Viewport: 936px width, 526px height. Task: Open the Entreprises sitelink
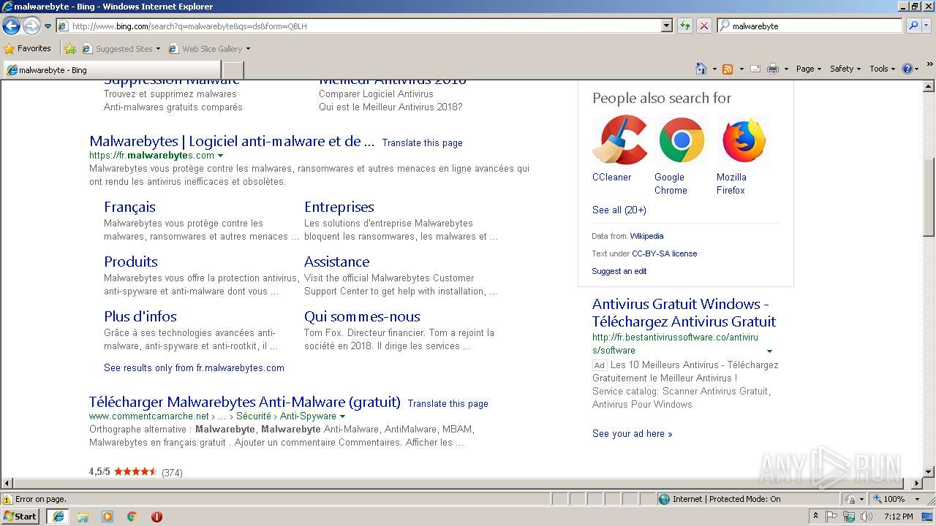(339, 207)
